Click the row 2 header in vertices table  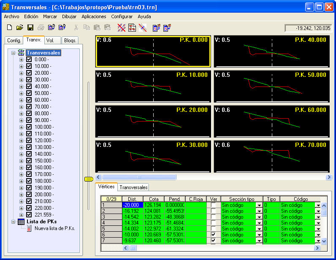[x=111, y=211]
